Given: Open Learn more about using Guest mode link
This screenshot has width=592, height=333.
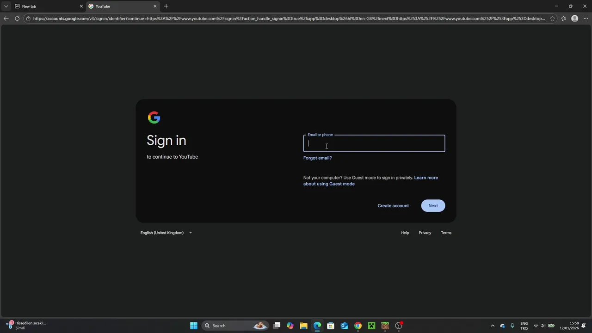Looking at the screenshot, I should [370, 180].
